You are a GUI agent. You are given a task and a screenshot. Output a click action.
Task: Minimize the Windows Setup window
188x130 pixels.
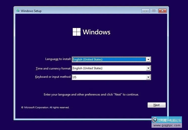coord(145,11)
